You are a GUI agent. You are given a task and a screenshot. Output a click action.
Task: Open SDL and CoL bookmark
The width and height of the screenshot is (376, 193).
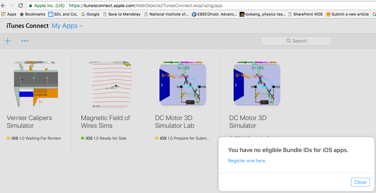[63, 14]
